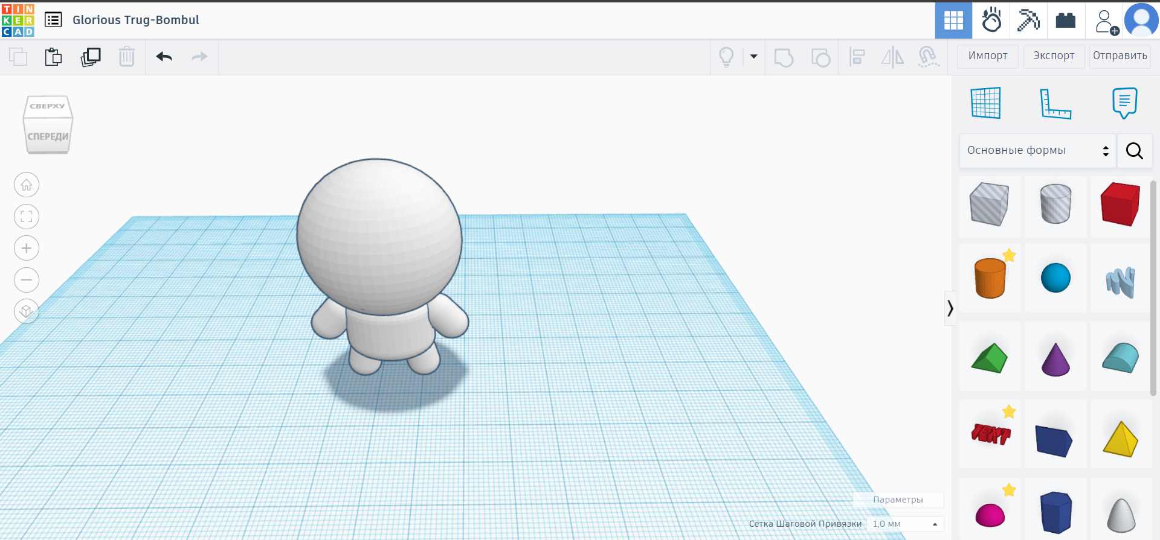Open the snap grid 1,0 мм dropdown
This screenshot has height=540, width=1160.
click(x=904, y=524)
